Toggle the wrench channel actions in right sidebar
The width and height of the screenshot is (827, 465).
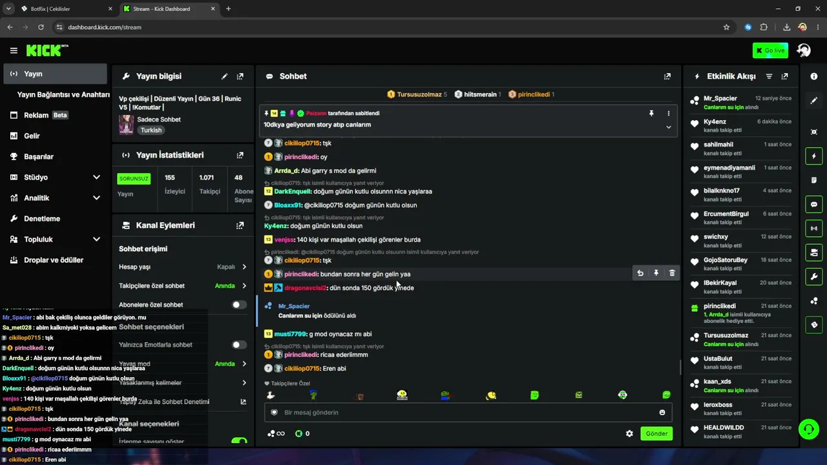point(814,276)
